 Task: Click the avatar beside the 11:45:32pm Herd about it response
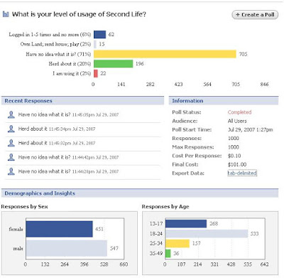[11, 143]
